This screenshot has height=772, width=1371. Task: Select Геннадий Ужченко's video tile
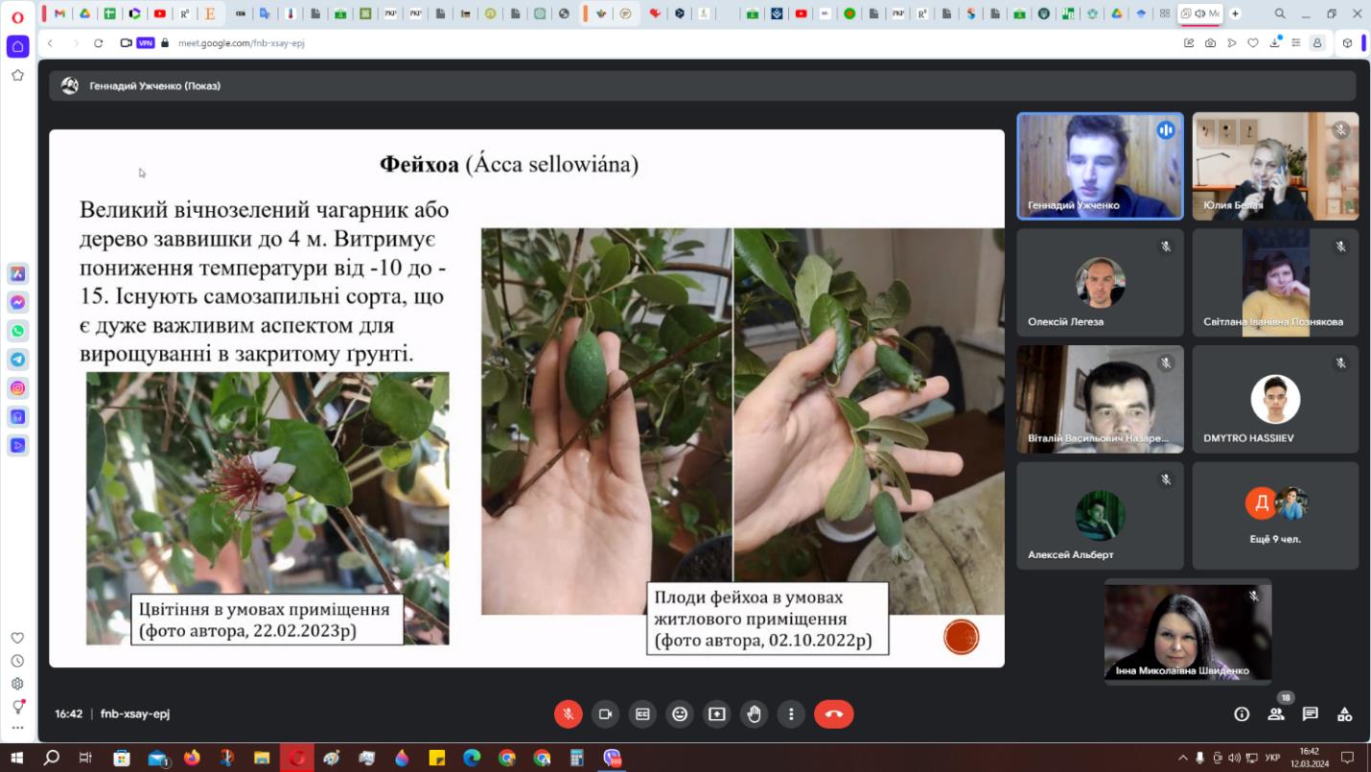coord(1100,166)
